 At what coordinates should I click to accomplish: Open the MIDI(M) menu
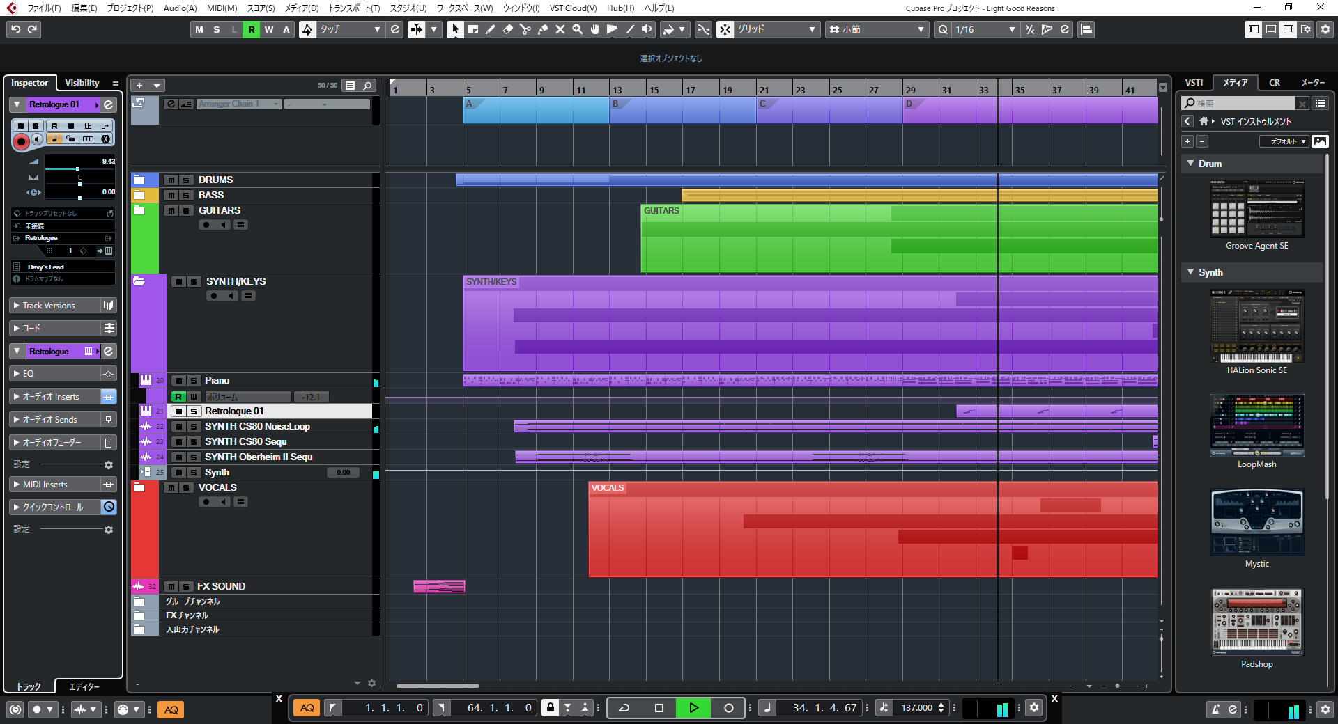pos(222,8)
